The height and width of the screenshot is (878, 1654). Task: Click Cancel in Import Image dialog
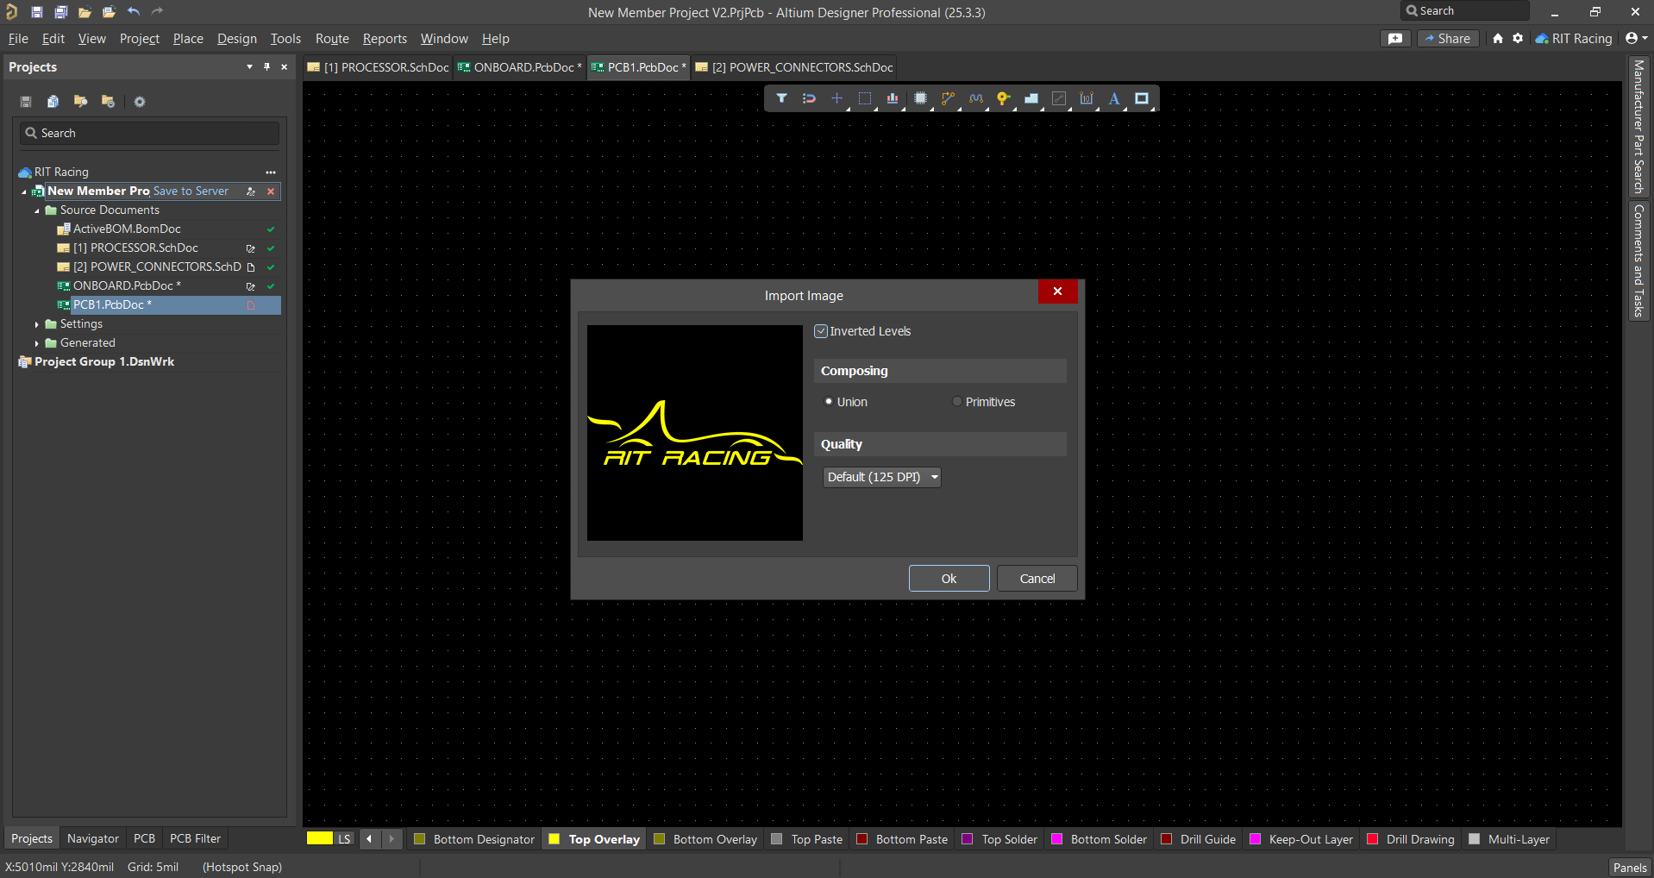point(1037,579)
